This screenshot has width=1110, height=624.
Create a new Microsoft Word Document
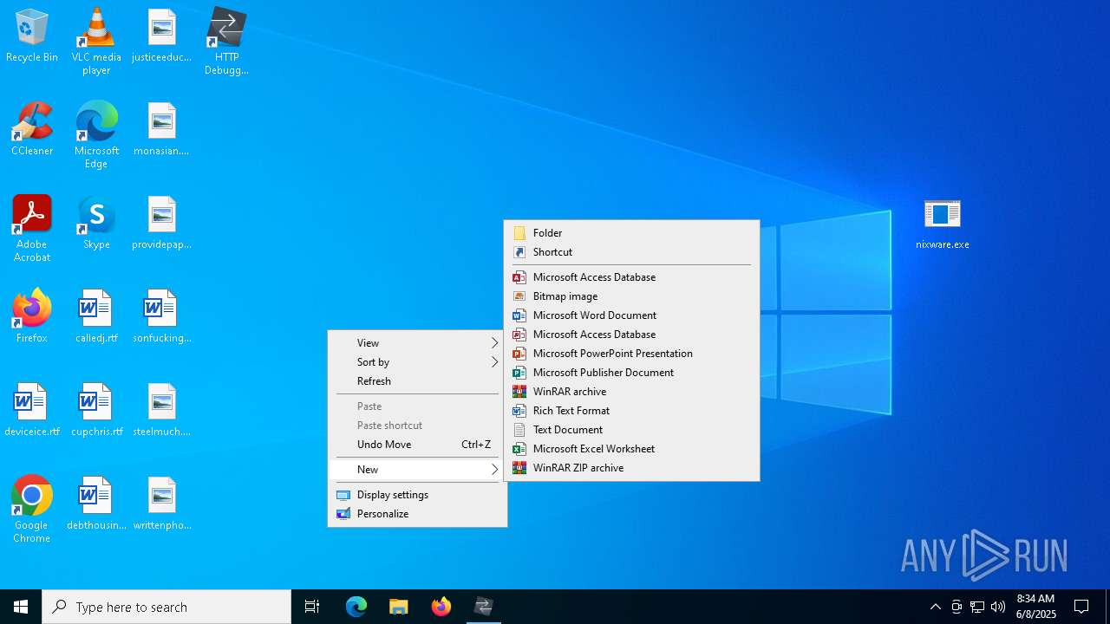(x=631, y=315)
